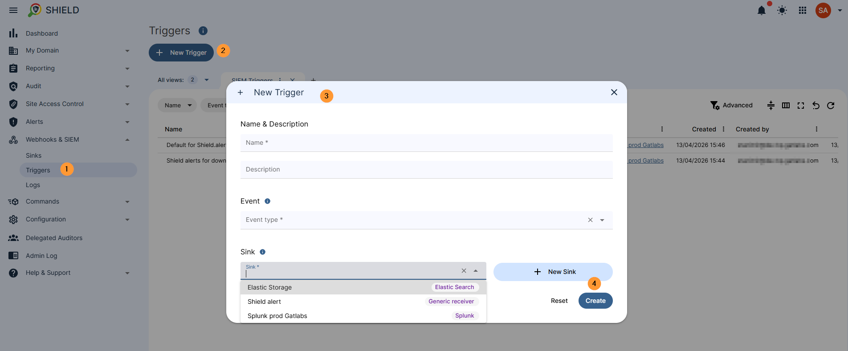Open prod Gatlabs link at 15:46 row
The width and height of the screenshot is (848, 351).
click(x=646, y=145)
